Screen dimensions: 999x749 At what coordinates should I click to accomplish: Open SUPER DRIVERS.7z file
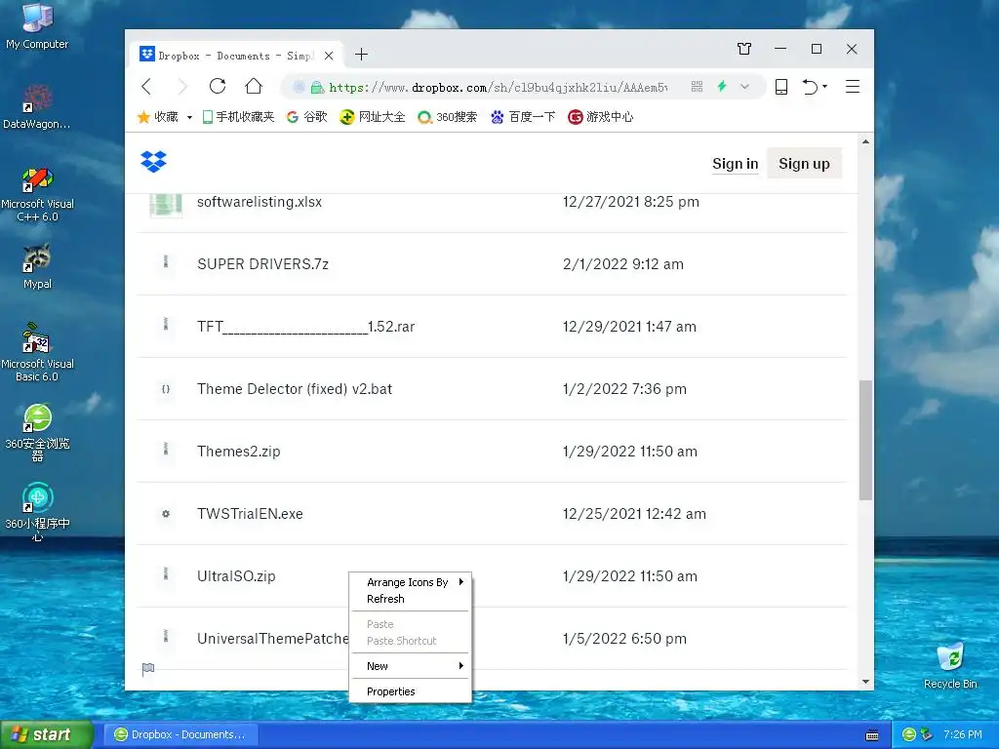[262, 264]
